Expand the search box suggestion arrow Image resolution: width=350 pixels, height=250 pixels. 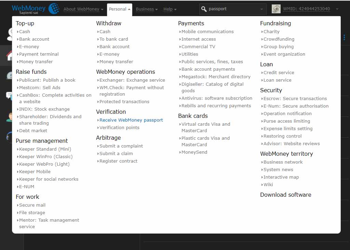coord(261,9)
